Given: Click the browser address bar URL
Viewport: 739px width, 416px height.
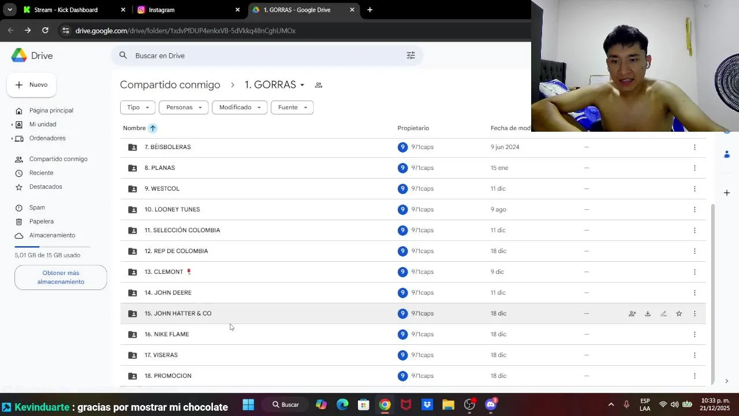Looking at the screenshot, I should click(x=185, y=31).
